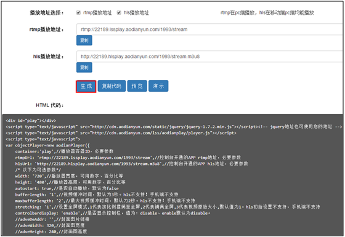Click the aodianplay/player.js script line

pos(121,133)
